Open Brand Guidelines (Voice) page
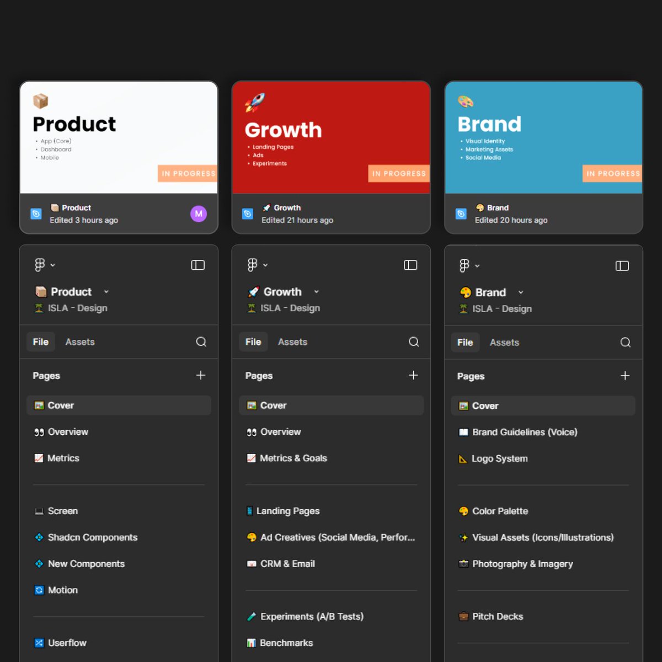The image size is (662, 662). 543,433
